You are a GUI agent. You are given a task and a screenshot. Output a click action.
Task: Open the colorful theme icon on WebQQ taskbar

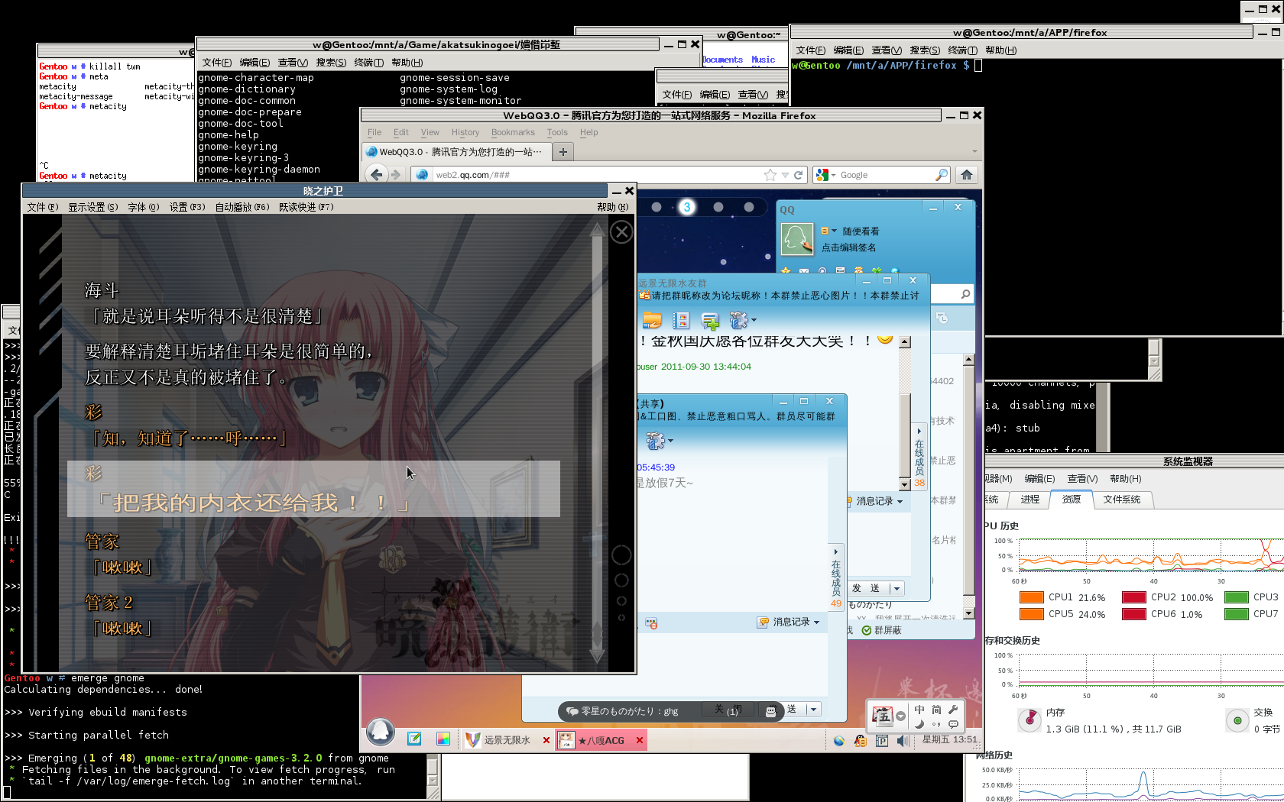tap(443, 739)
